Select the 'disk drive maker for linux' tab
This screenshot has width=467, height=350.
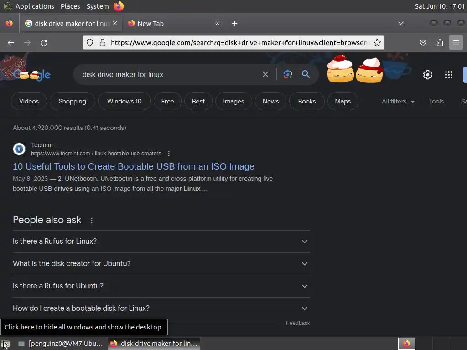click(x=71, y=24)
